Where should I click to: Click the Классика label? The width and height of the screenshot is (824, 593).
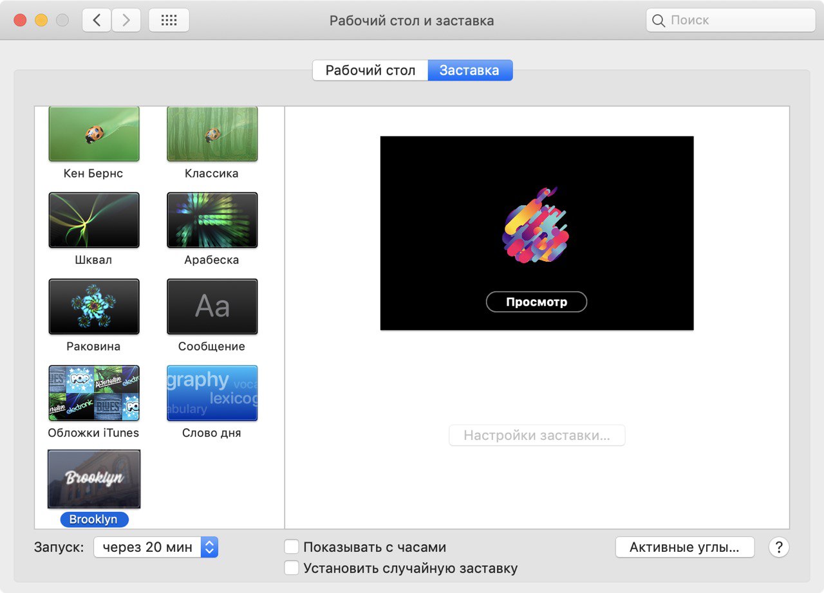tap(212, 174)
